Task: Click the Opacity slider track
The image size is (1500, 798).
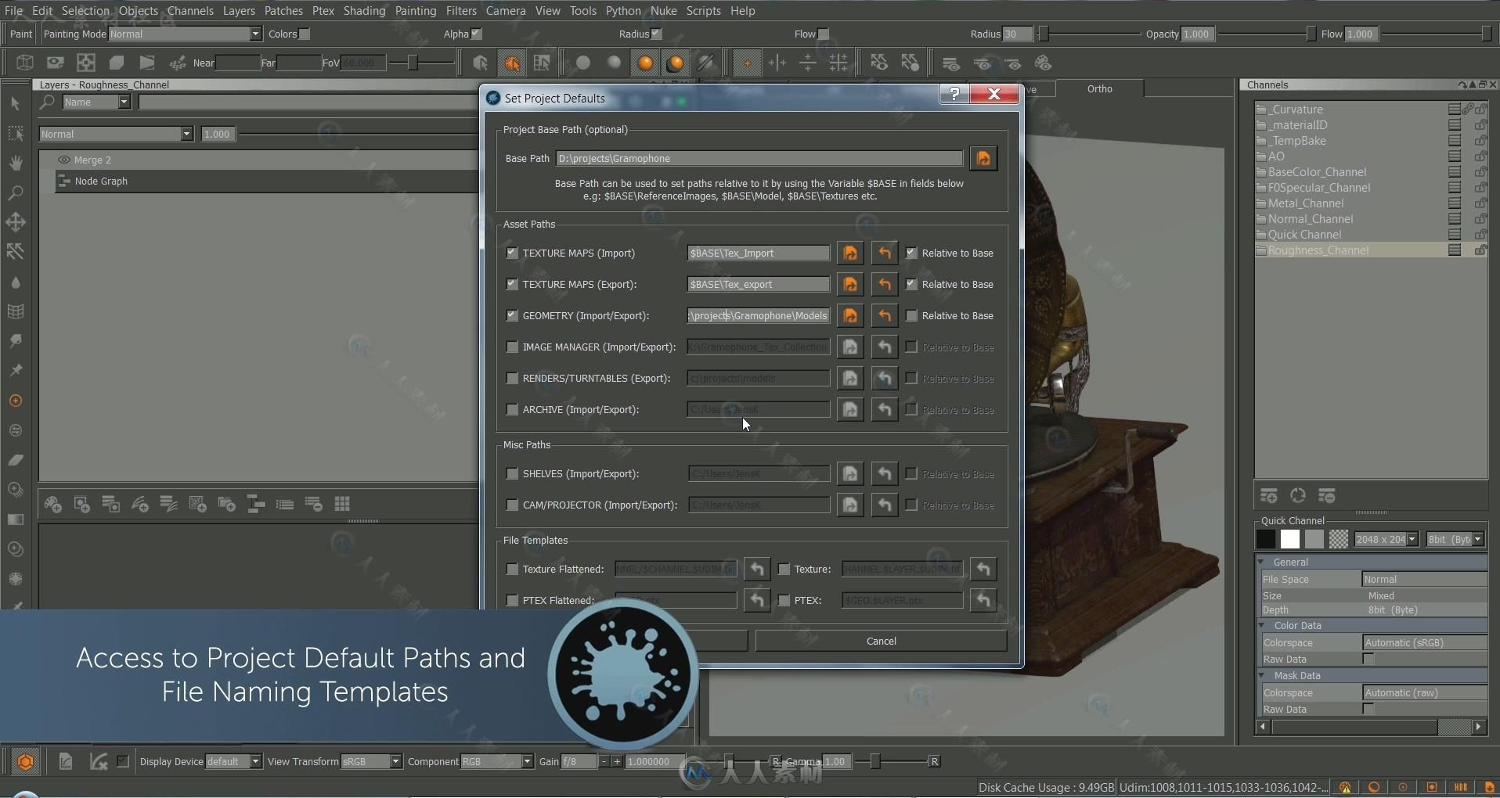Action: point(1266,34)
